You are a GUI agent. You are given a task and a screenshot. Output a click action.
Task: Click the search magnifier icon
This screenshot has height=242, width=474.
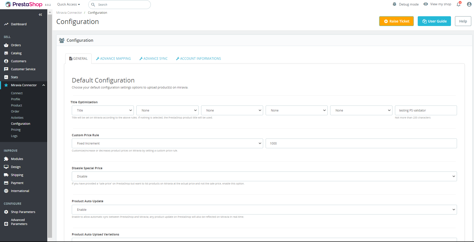pyautogui.click(x=93, y=4)
